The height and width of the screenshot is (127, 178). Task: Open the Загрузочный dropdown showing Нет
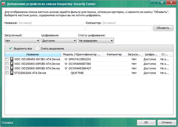tap(22, 41)
